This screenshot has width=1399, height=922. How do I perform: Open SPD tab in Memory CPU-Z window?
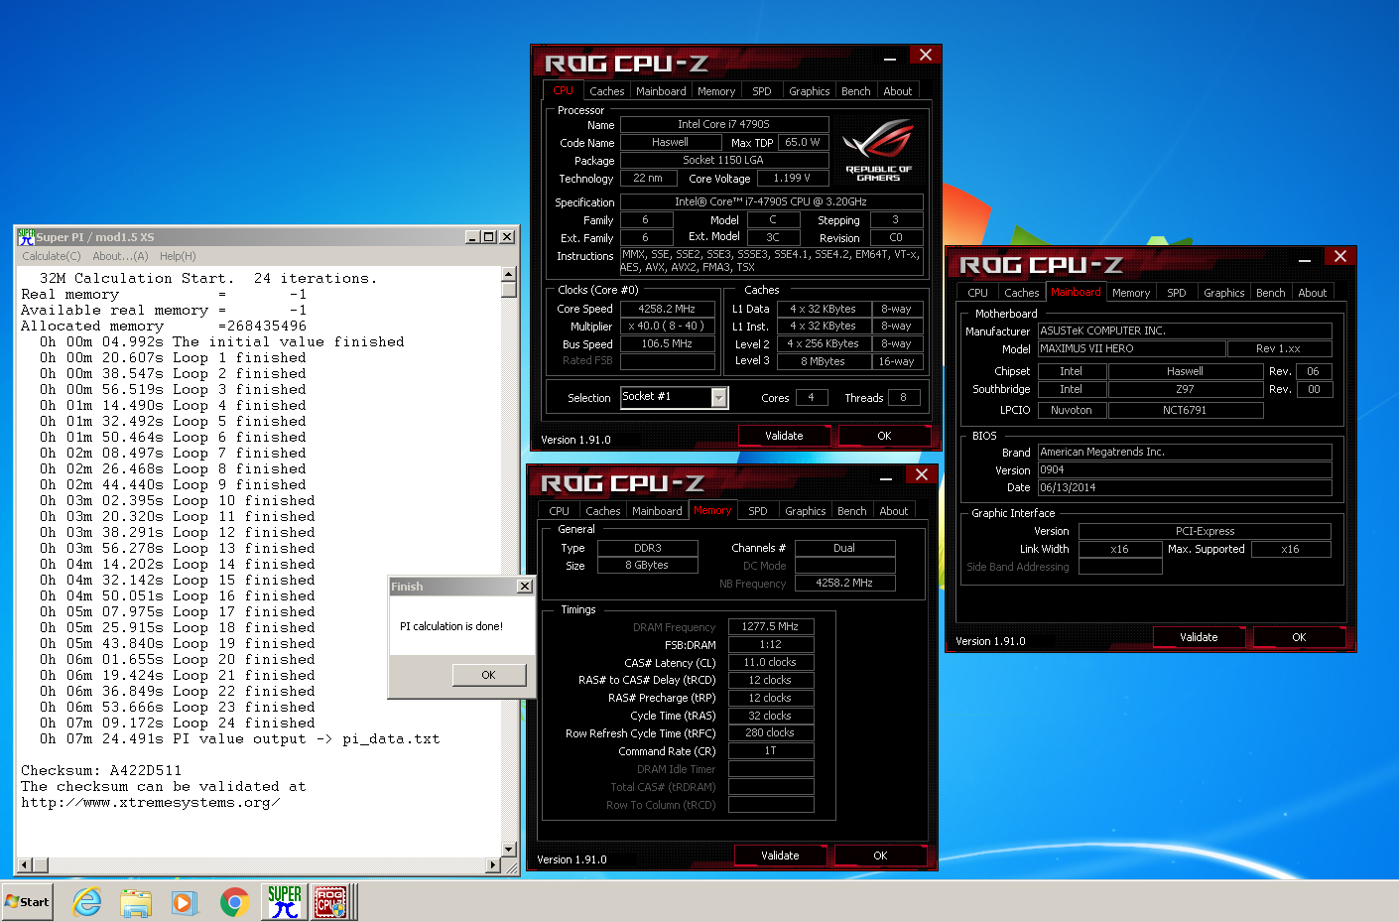[x=758, y=511]
